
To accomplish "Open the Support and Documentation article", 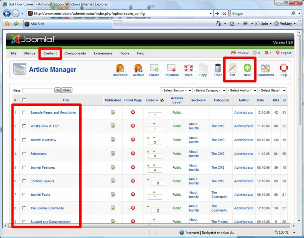I will [50, 222].
